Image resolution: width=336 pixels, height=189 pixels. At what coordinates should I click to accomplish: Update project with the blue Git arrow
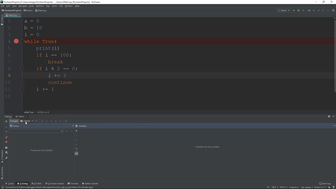[x=314, y=10]
